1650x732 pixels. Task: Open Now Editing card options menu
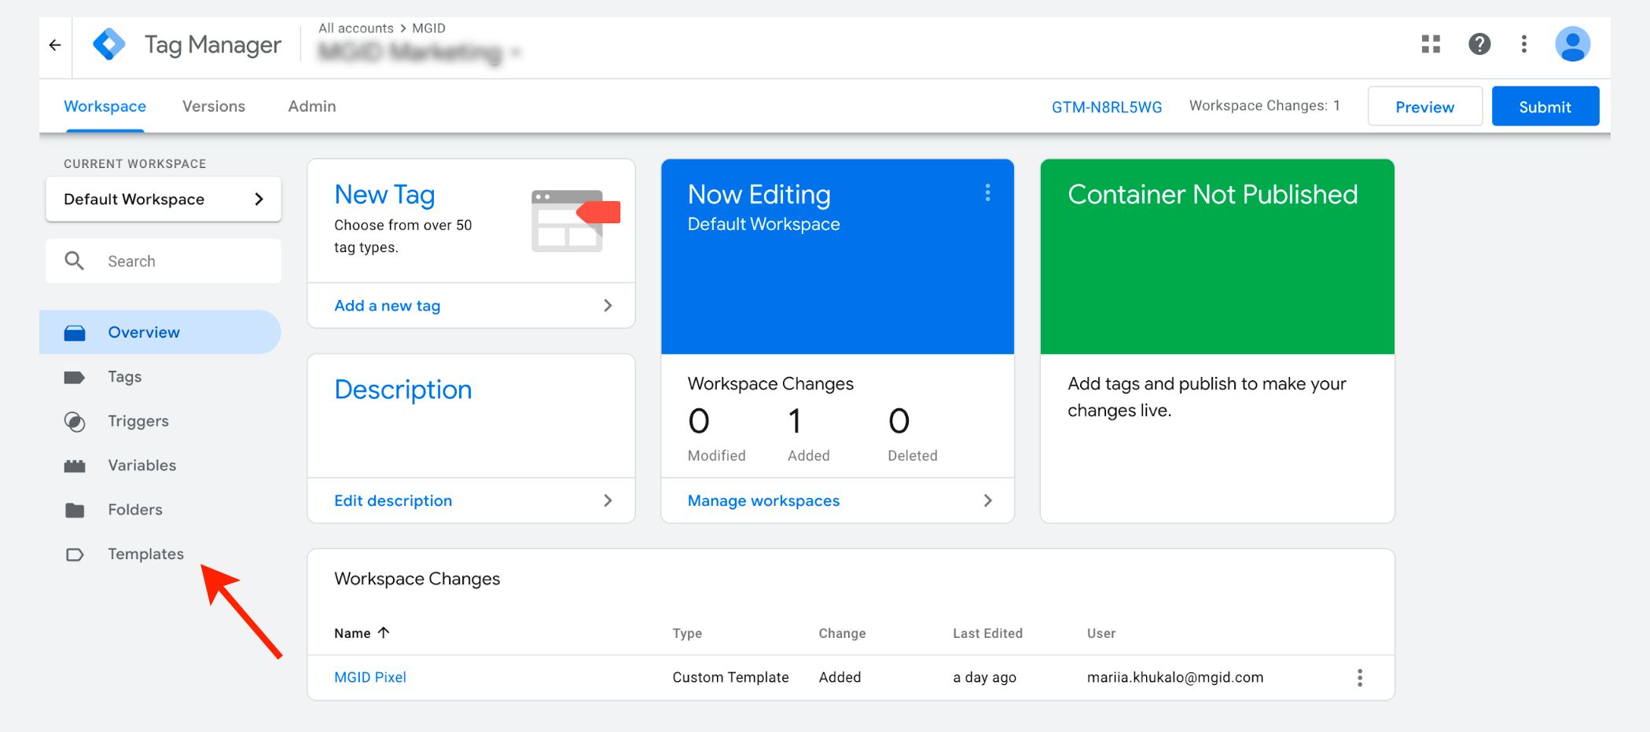[987, 192]
